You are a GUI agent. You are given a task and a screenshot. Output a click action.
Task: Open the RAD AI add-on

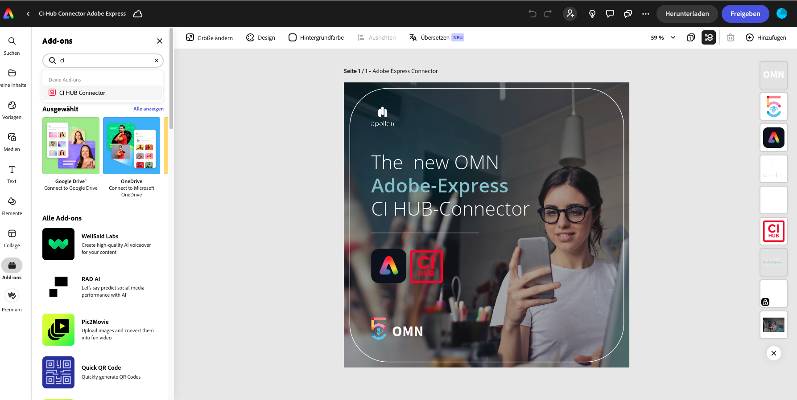point(103,287)
